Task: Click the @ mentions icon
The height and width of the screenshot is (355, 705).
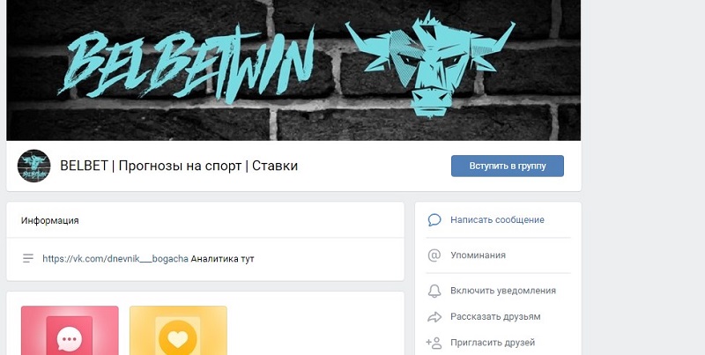Action: click(434, 255)
